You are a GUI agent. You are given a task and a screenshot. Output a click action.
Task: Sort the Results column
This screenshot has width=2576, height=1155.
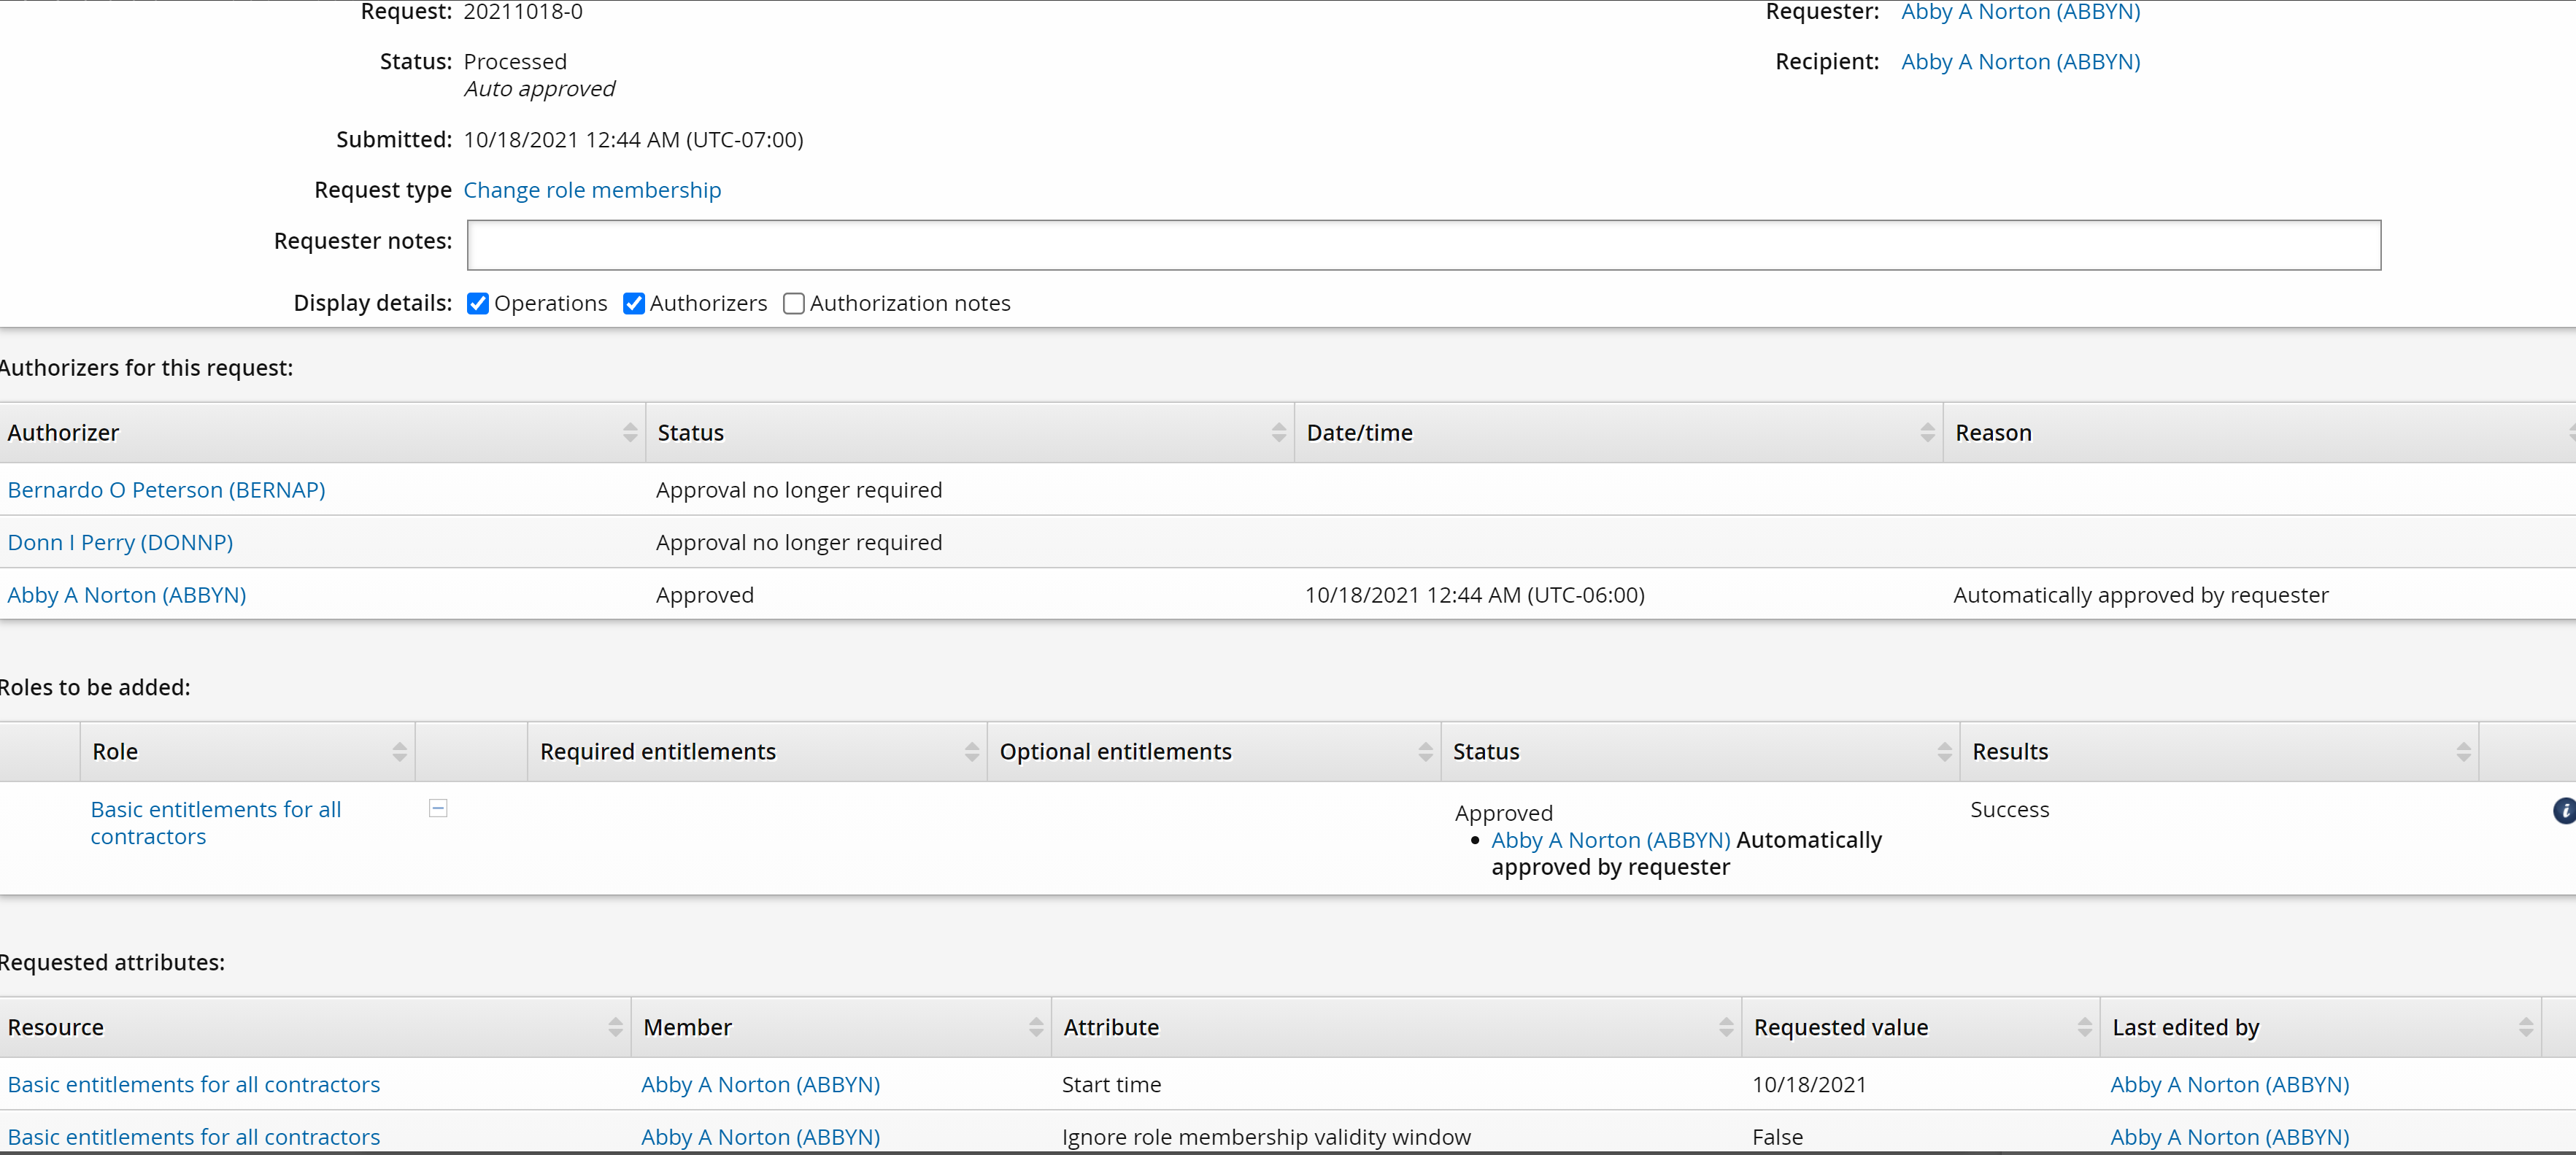pos(2466,751)
